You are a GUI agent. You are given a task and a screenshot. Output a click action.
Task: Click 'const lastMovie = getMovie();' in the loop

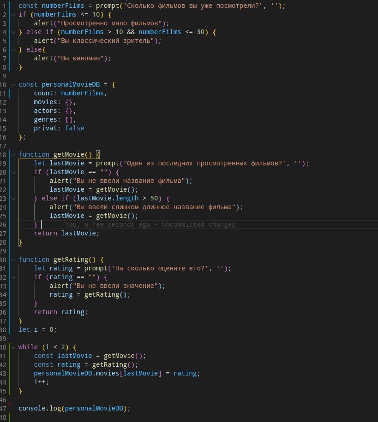(x=90, y=356)
